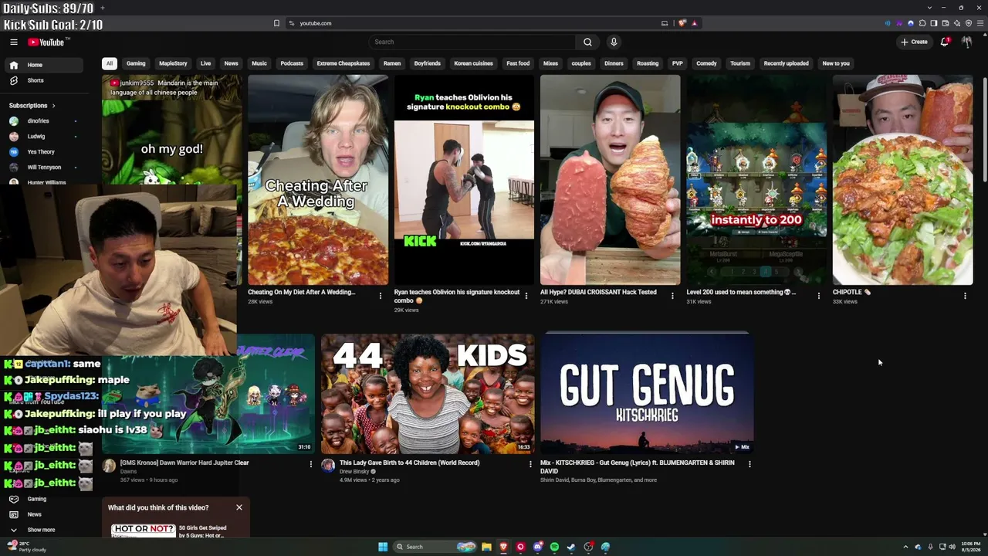988x556 pixels.
Task: Expand the Subscriptions section
Action: (x=32, y=105)
